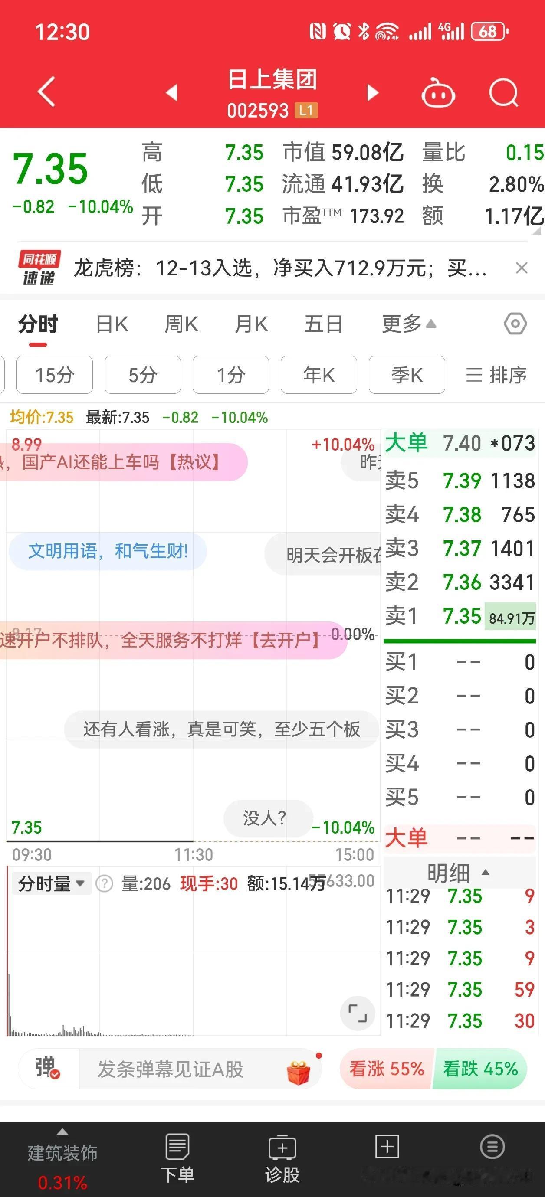Viewport: 545px width, 1197px height.
Task: Go to next stock with right triangle
Action: tap(372, 92)
